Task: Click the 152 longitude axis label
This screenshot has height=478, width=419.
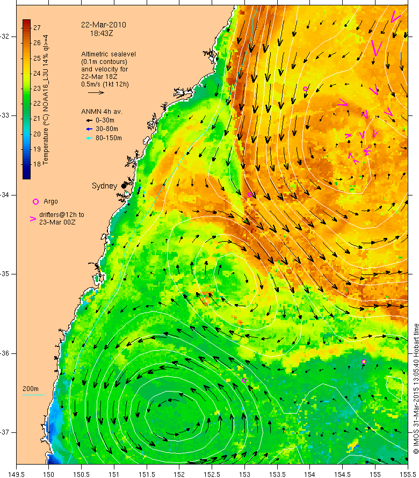Action: pos(179,474)
